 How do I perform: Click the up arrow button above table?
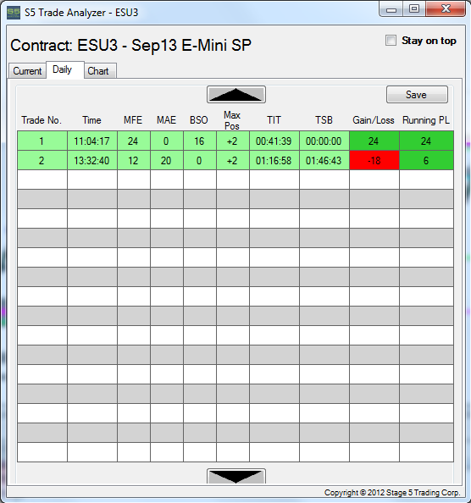coord(236,95)
